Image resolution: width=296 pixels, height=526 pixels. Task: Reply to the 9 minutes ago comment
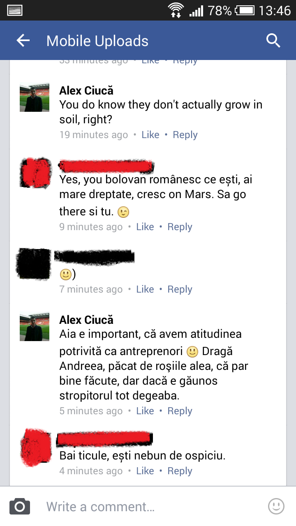[180, 227]
